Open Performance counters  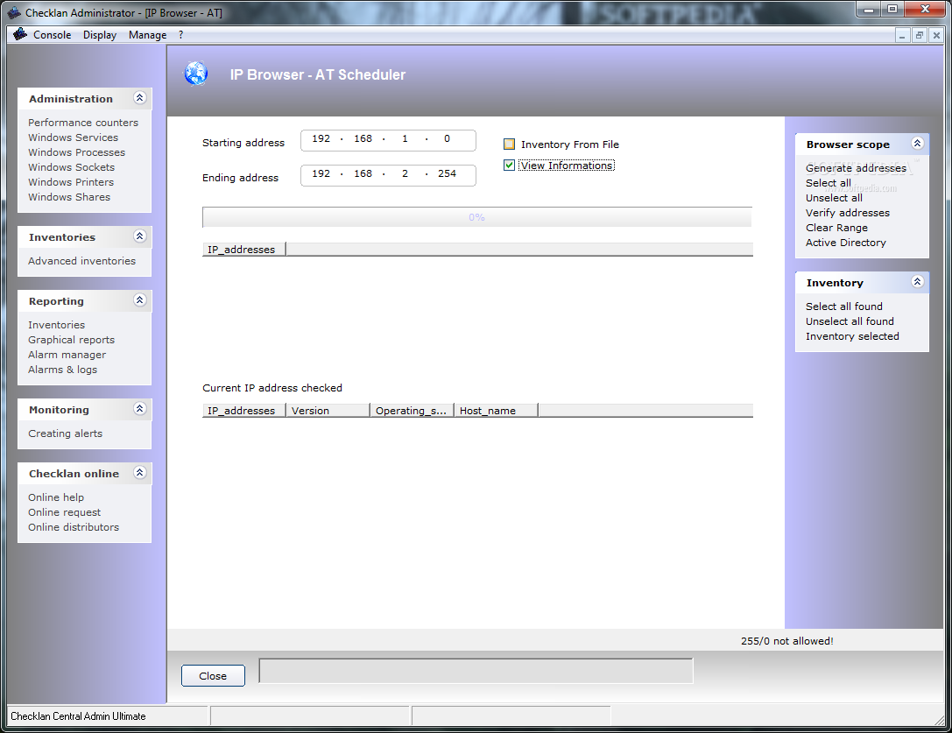click(83, 123)
